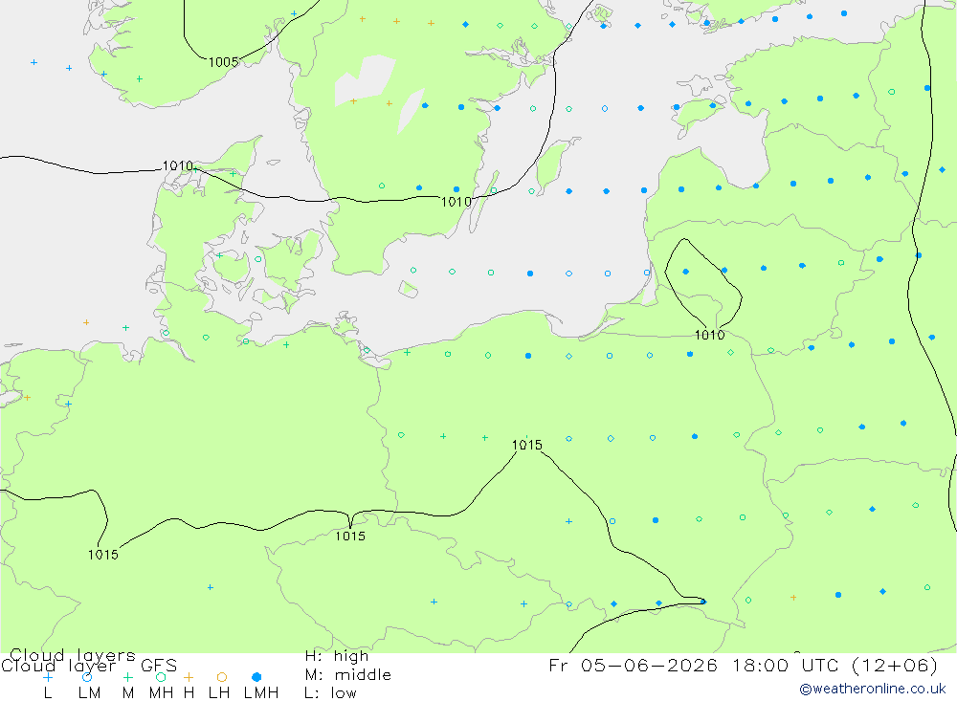This screenshot has height=701, width=957.
Task: Click the 'MH' legend label text
Action: (161, 693)
